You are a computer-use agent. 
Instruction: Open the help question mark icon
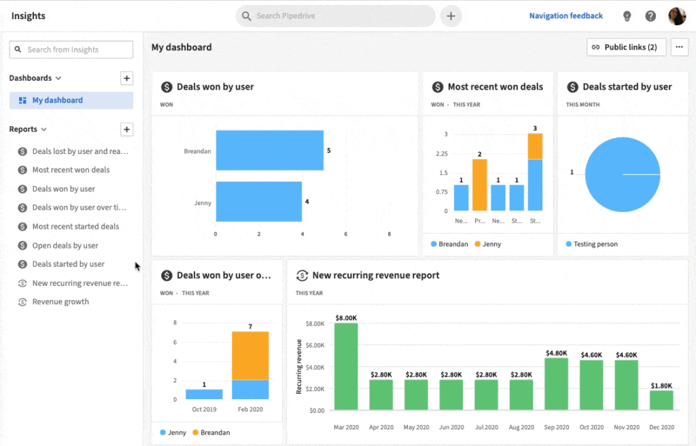[x=650, y=16]
